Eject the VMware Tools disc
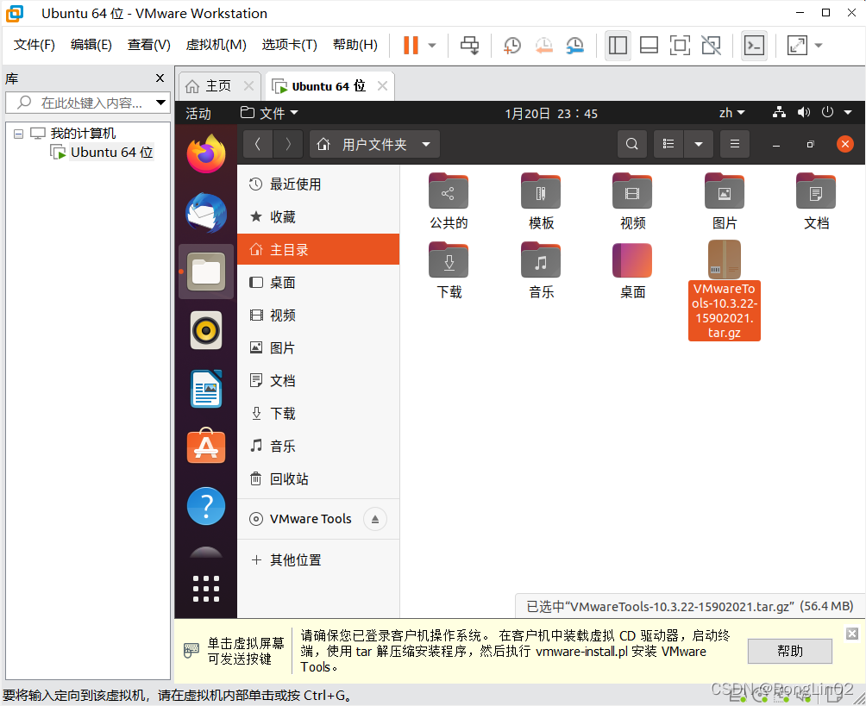Viewport: 866px width, 706px height. 375,519
